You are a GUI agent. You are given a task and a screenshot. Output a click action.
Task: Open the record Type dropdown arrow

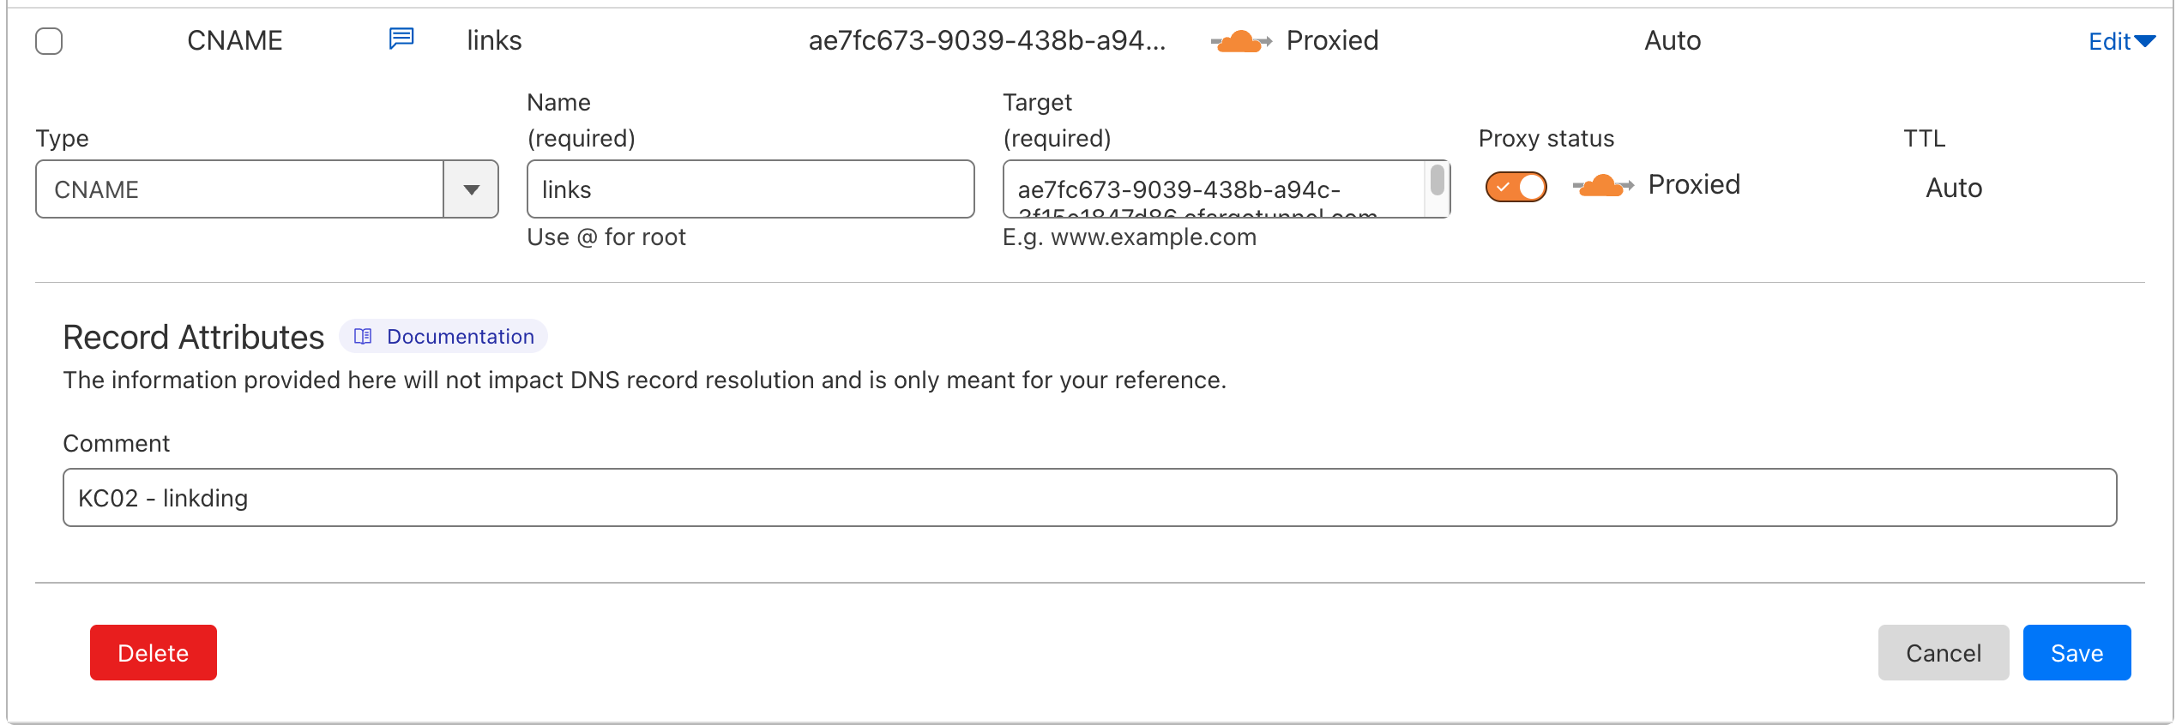coord(471,189)
